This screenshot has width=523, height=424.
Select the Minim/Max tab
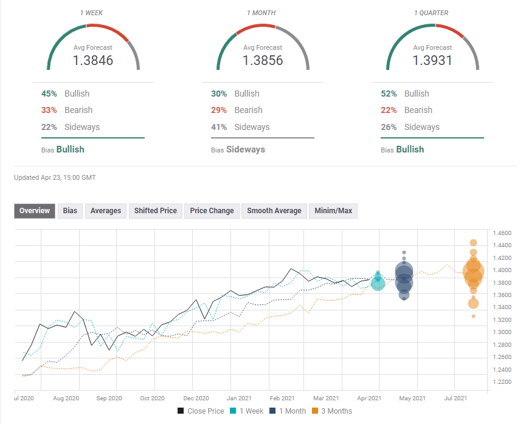[333, 211]
